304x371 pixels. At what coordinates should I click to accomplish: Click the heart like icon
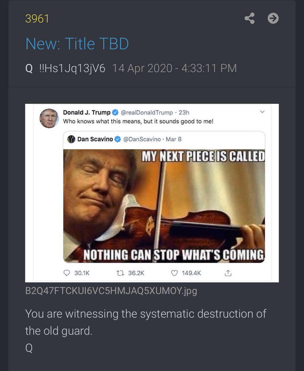click(x=175, y=273)
